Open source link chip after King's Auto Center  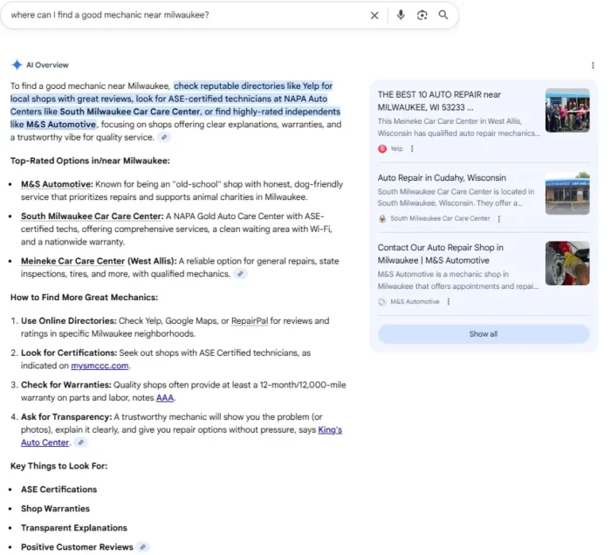pos(80,442)
